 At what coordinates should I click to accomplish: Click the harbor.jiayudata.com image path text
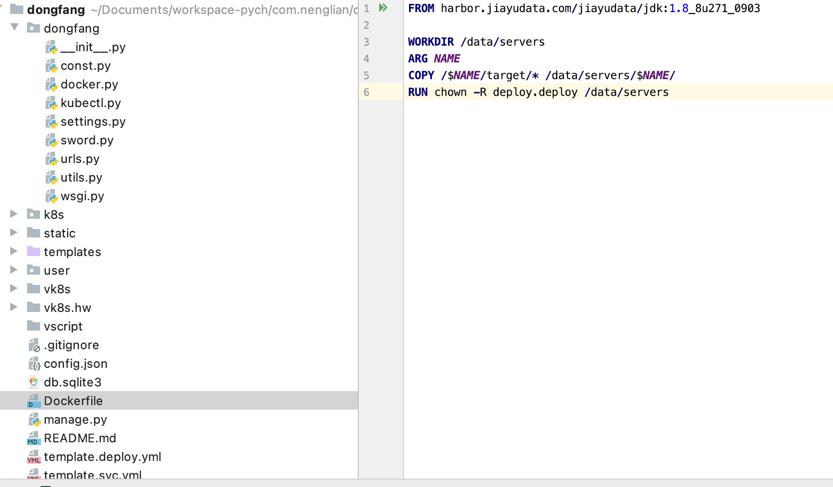click(601, 8)
